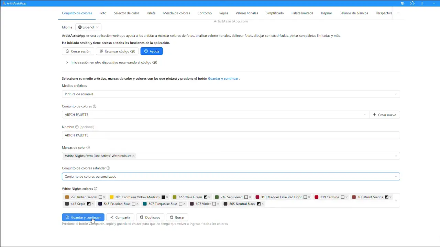
Task: Delete the 607 Violet color tag
Action: (x=218, y=204)
